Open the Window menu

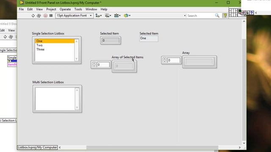tap(91, 9)
